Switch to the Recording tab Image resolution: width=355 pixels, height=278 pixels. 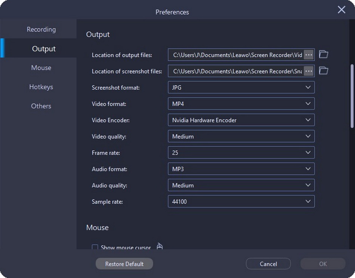click(x=41, y=29)
